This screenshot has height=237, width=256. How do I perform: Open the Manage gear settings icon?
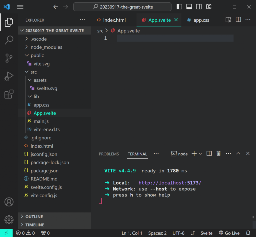(9, 219)
